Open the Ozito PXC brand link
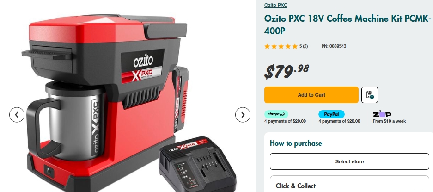This screenshot has width=433, height=192. (275, 5)
